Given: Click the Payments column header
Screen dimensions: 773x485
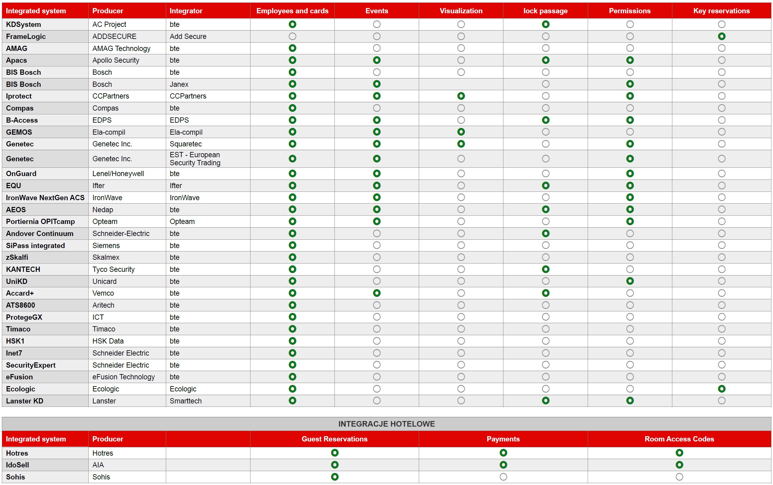Looking at the screenshot, I should (x=503, y=439).
